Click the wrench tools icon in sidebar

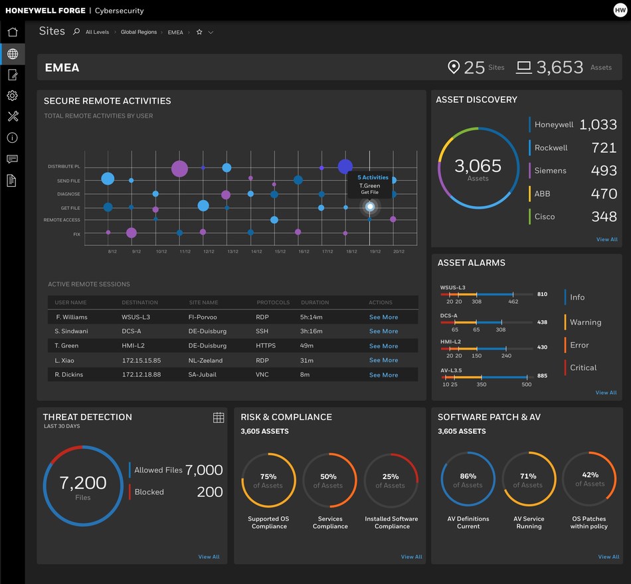pos(12,117)
